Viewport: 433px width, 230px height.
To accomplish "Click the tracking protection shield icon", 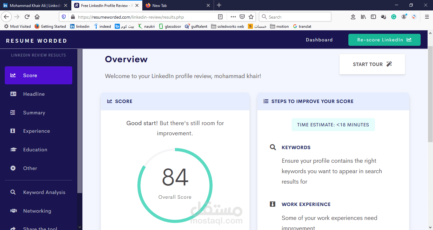I will (64, 17).
